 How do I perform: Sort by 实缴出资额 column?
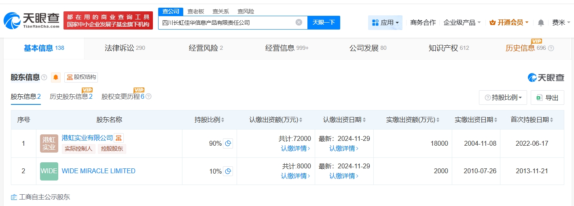[x=413, y=120]
